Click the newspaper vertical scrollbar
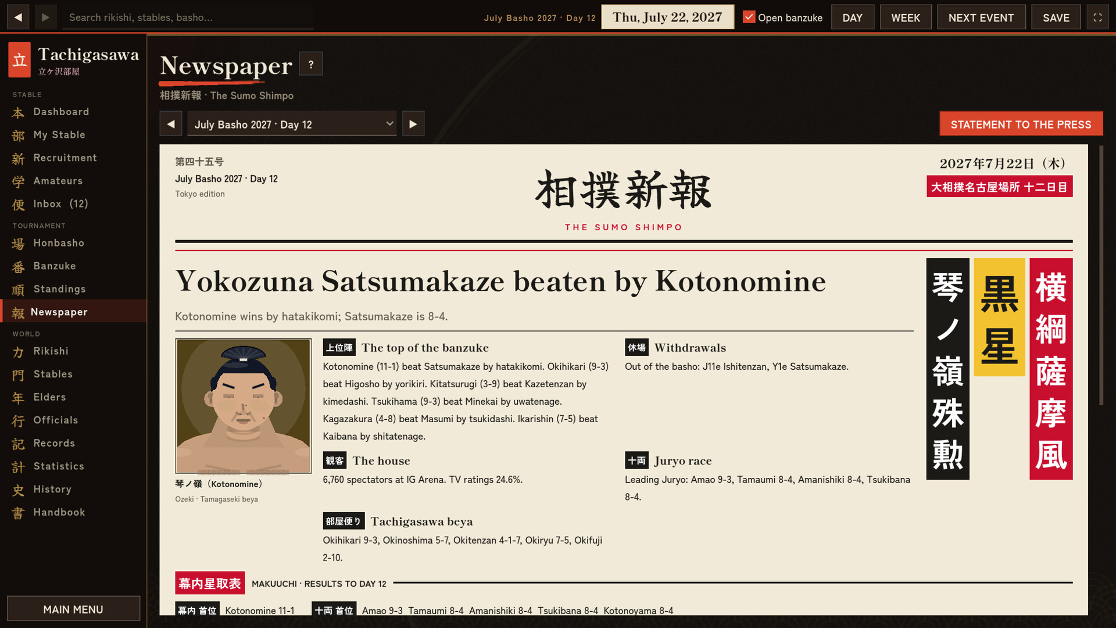The width and height of the screenshot is (1116, 628). coord(1101,276)
